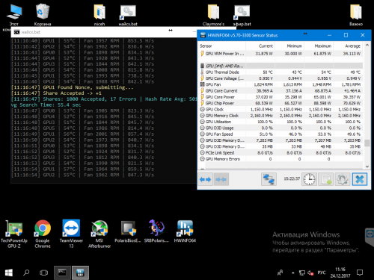The width and height of the screenshot is (374, 280).
Task: Open SRBPolaris desktop shortcut
Action: click(156, 231)
